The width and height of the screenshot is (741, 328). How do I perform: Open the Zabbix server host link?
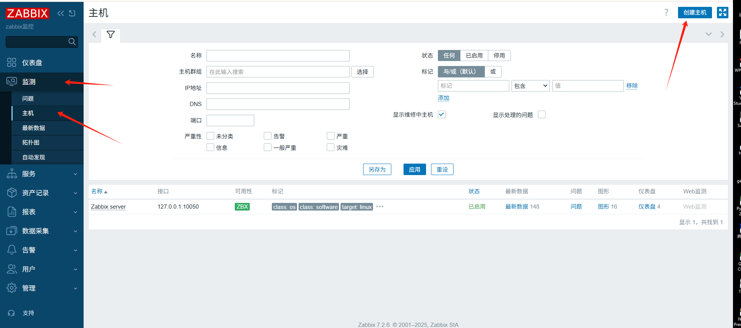click(108, 207)
